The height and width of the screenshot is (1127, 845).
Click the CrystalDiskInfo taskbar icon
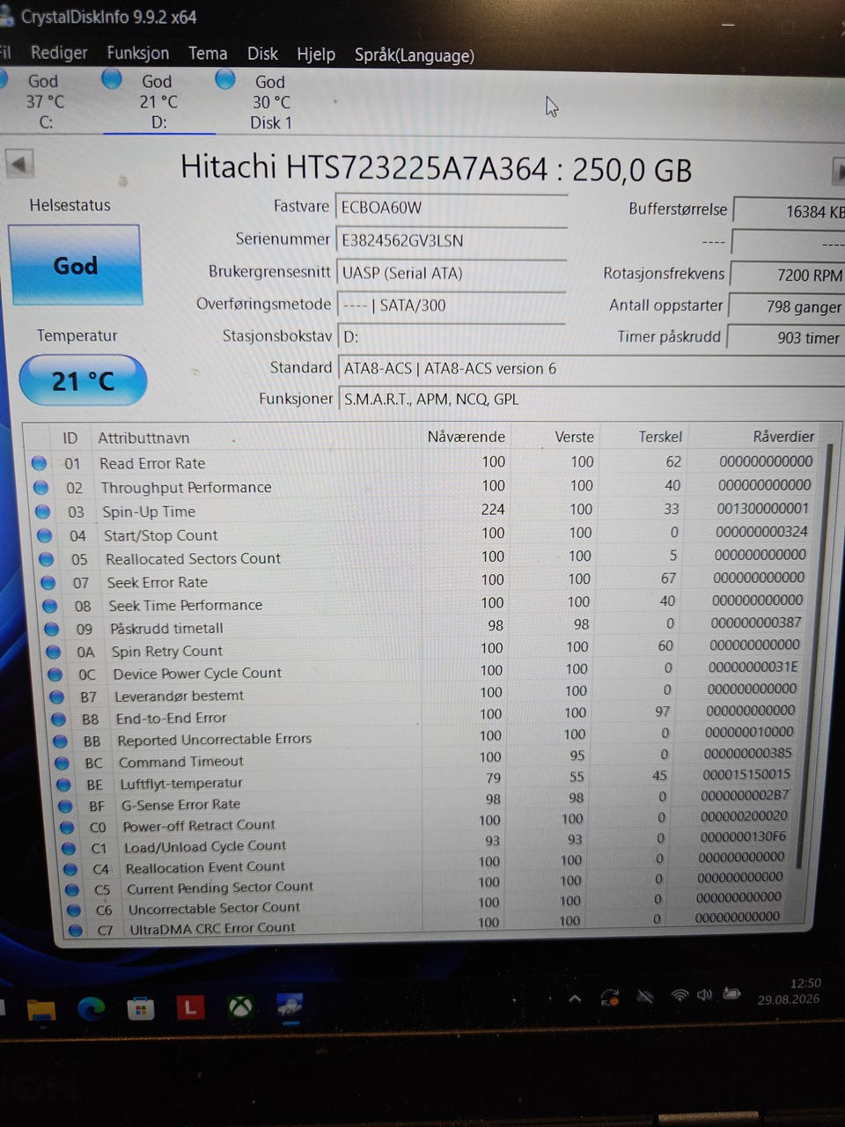[290, 1005]
